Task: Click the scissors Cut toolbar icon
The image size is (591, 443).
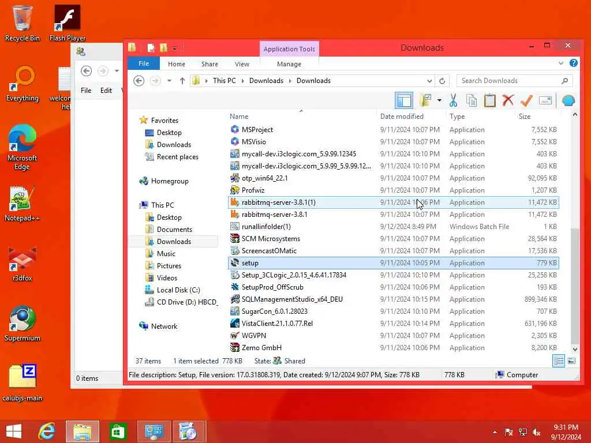Action: pos(453,100)
